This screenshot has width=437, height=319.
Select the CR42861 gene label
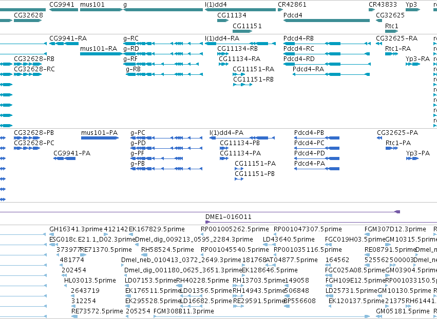pyautogui.click(x=292, y=5)
